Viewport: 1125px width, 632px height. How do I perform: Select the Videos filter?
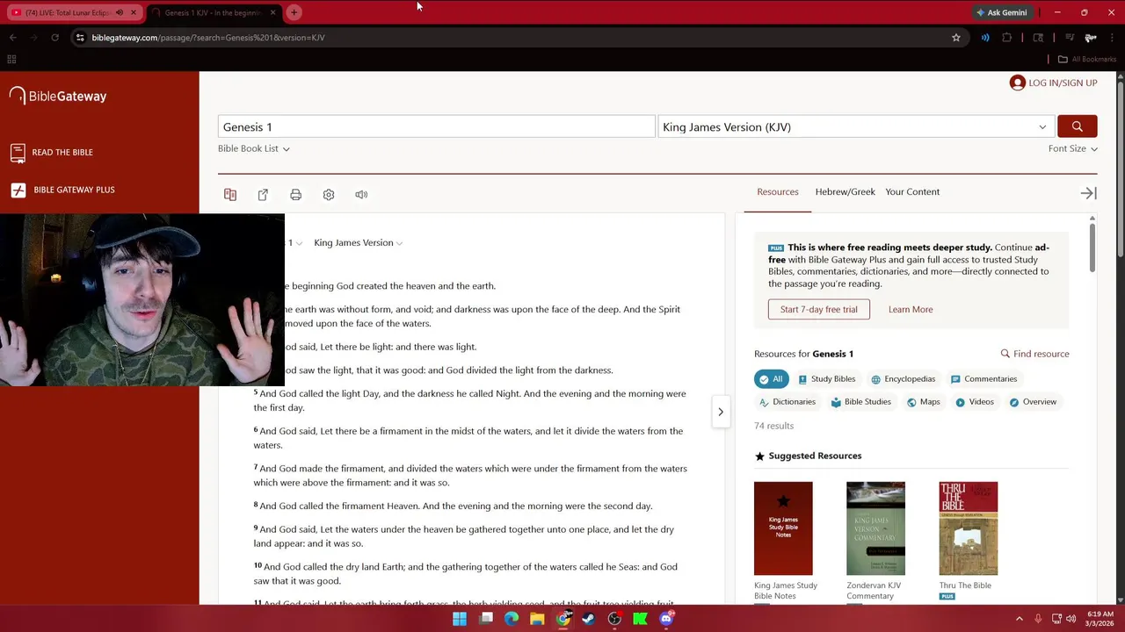click(x=974, y=402)
